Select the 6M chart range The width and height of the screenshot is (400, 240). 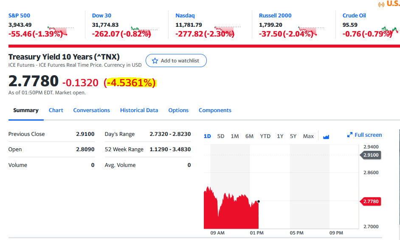(x=249, y=136)
